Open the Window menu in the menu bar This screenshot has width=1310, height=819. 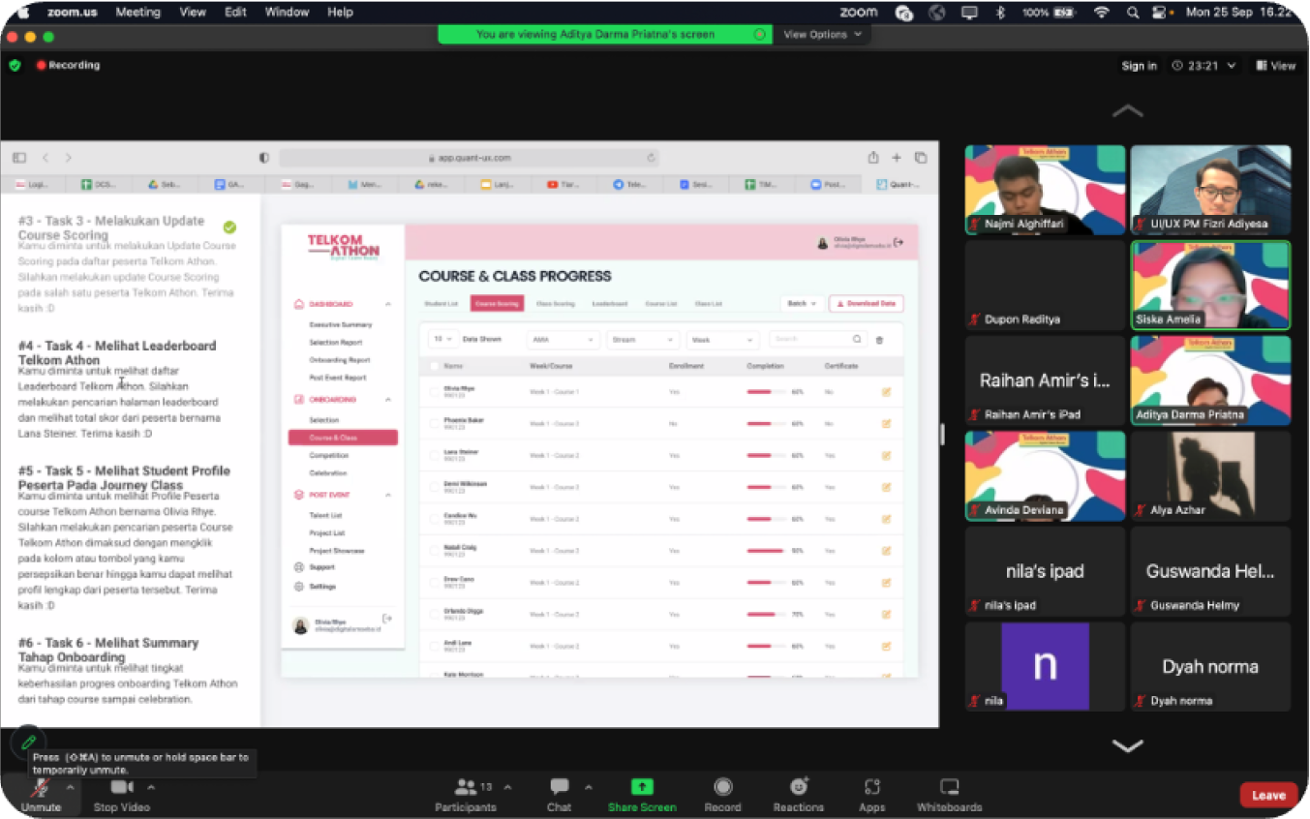(x=287, y=13)
